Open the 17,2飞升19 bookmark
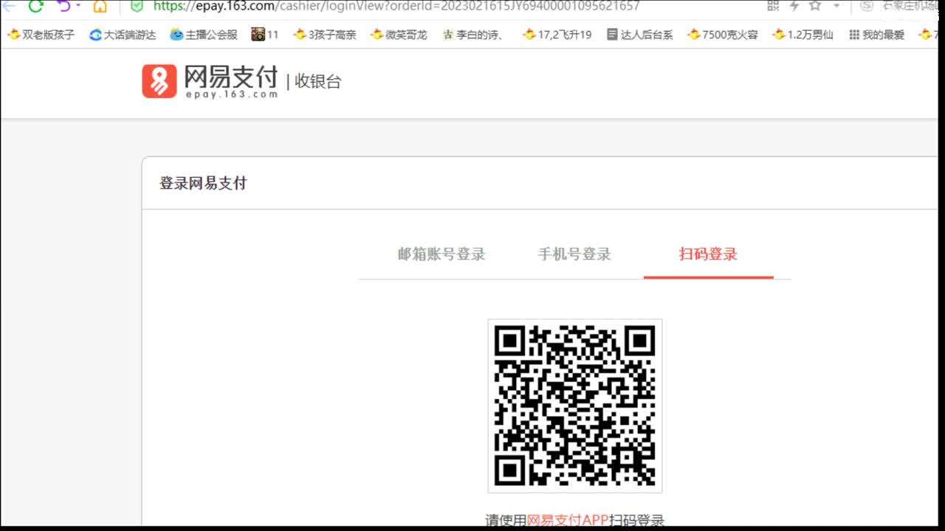The image size is (945, 531). [x=557, y=35]
